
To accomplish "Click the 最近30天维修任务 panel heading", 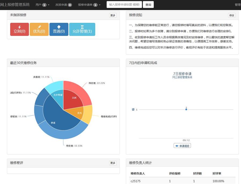I will point(23,63).
